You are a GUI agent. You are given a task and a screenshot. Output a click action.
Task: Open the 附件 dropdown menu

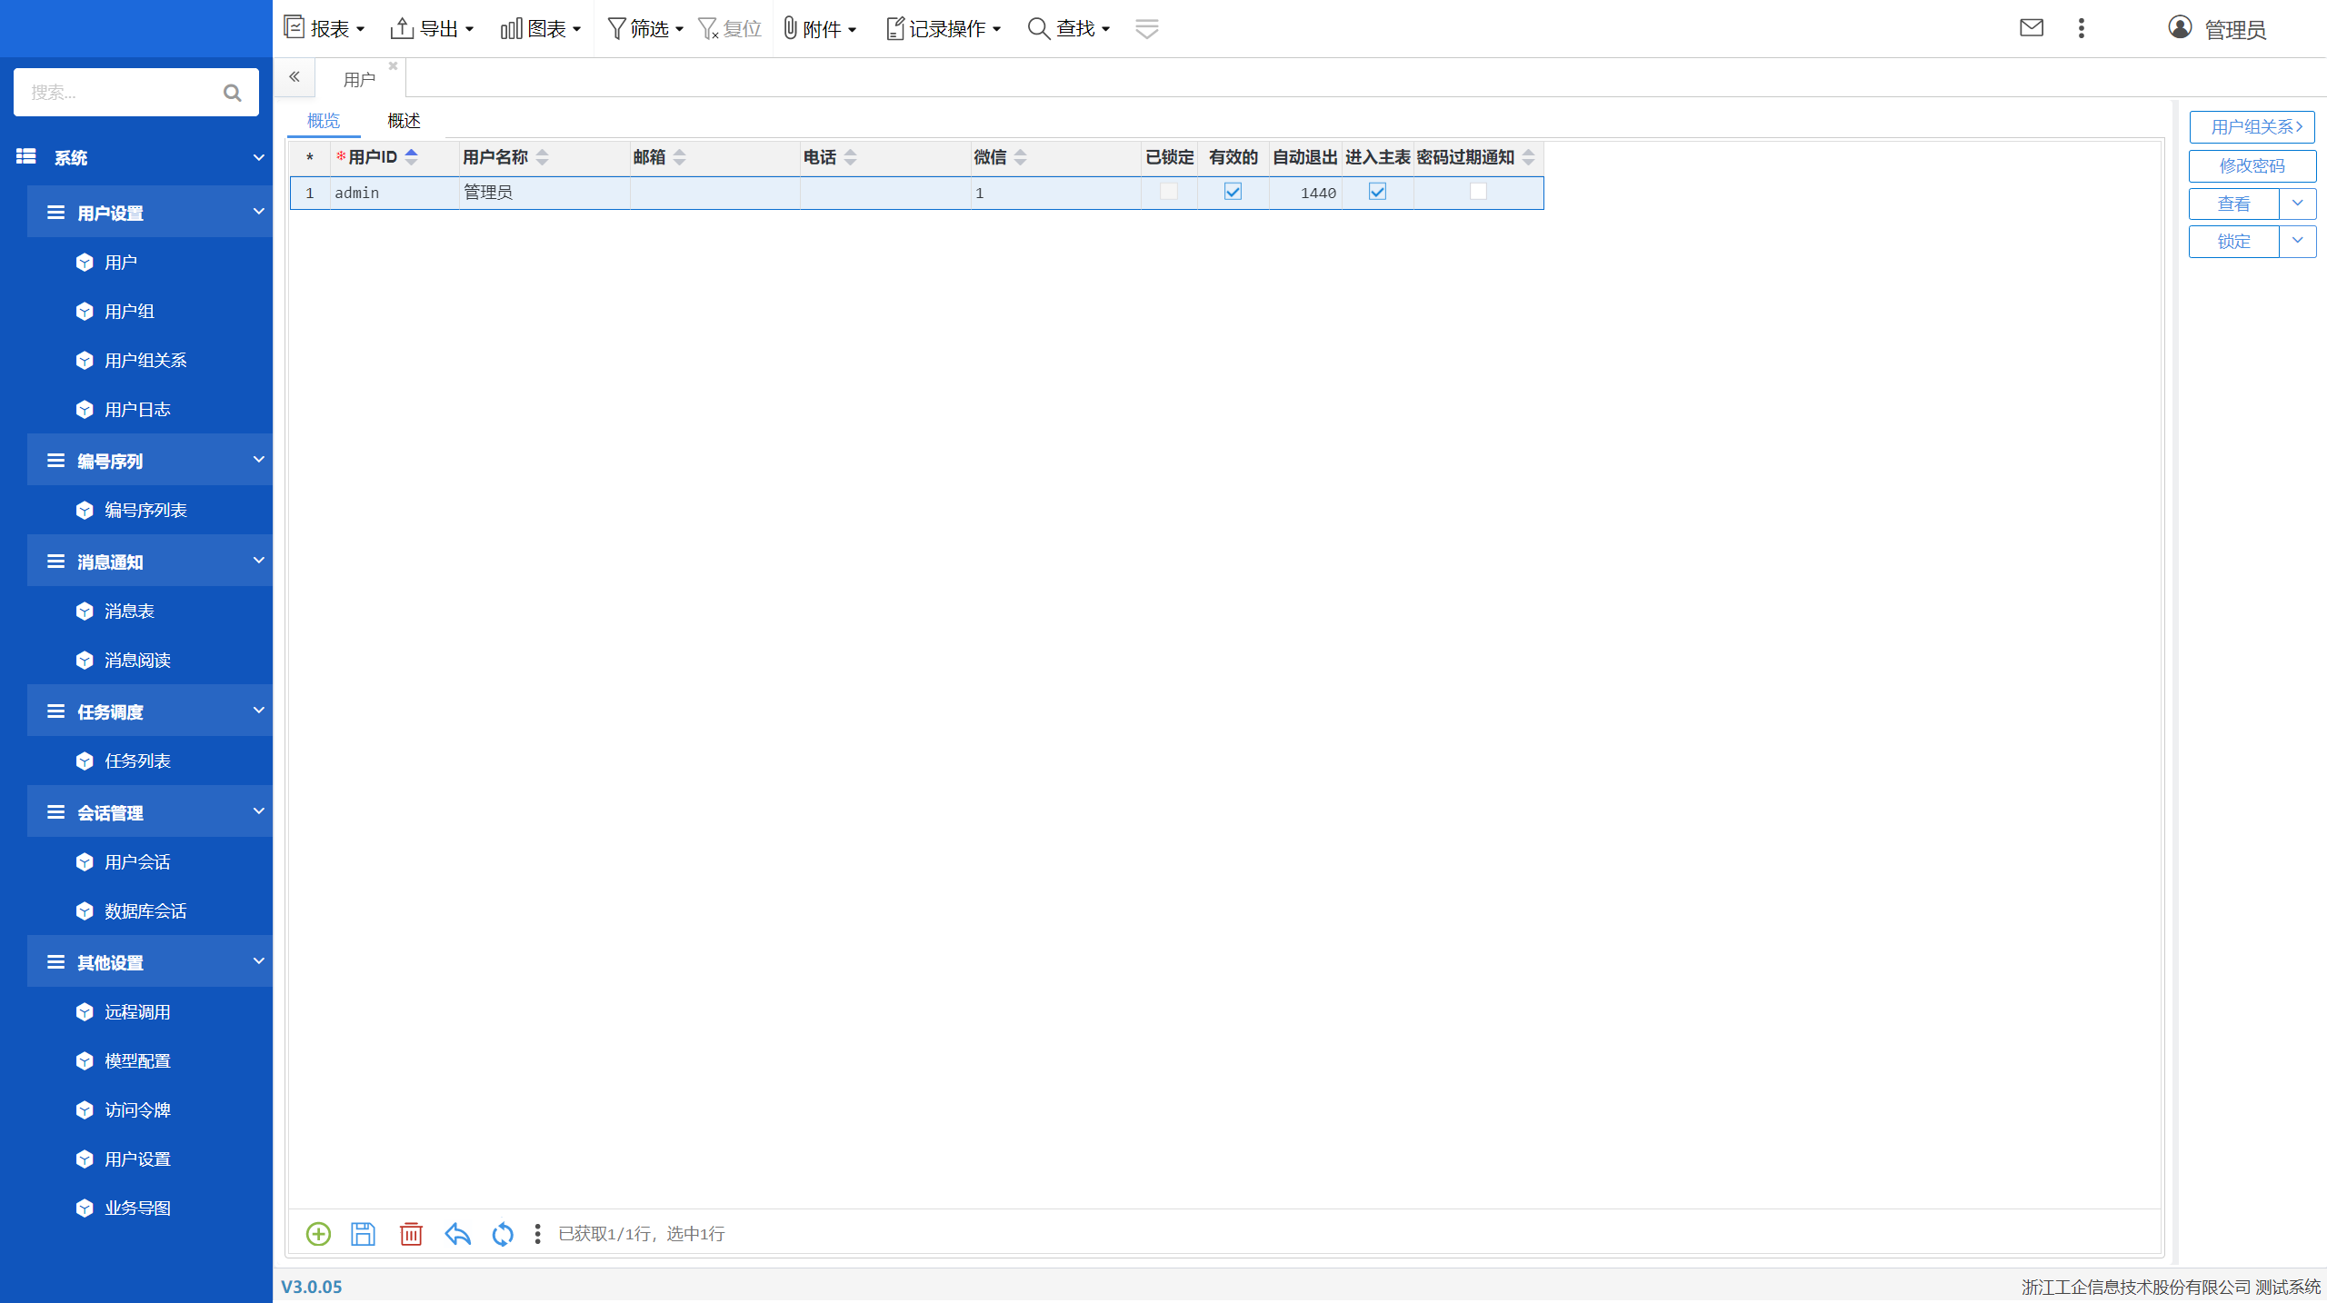pyautogui.click(x=820, y=29)
